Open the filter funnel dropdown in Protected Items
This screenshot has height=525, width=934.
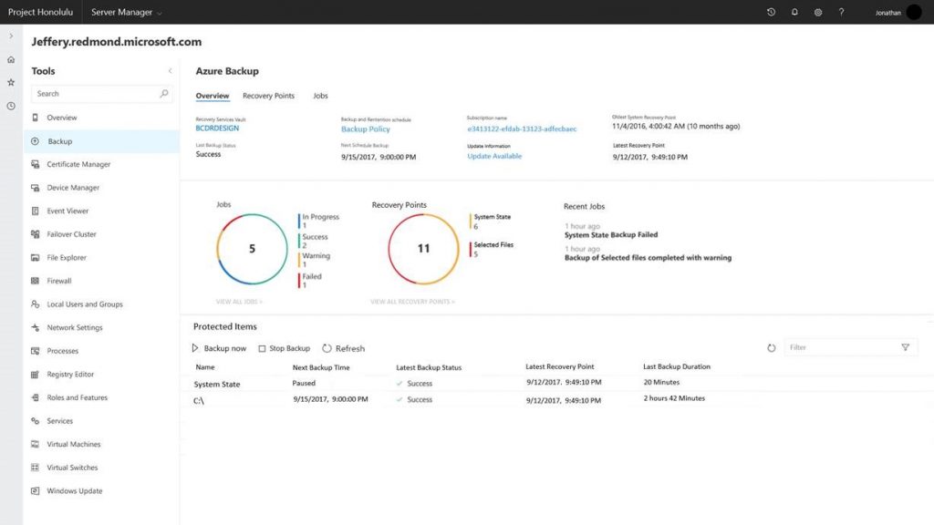(906, 346)
